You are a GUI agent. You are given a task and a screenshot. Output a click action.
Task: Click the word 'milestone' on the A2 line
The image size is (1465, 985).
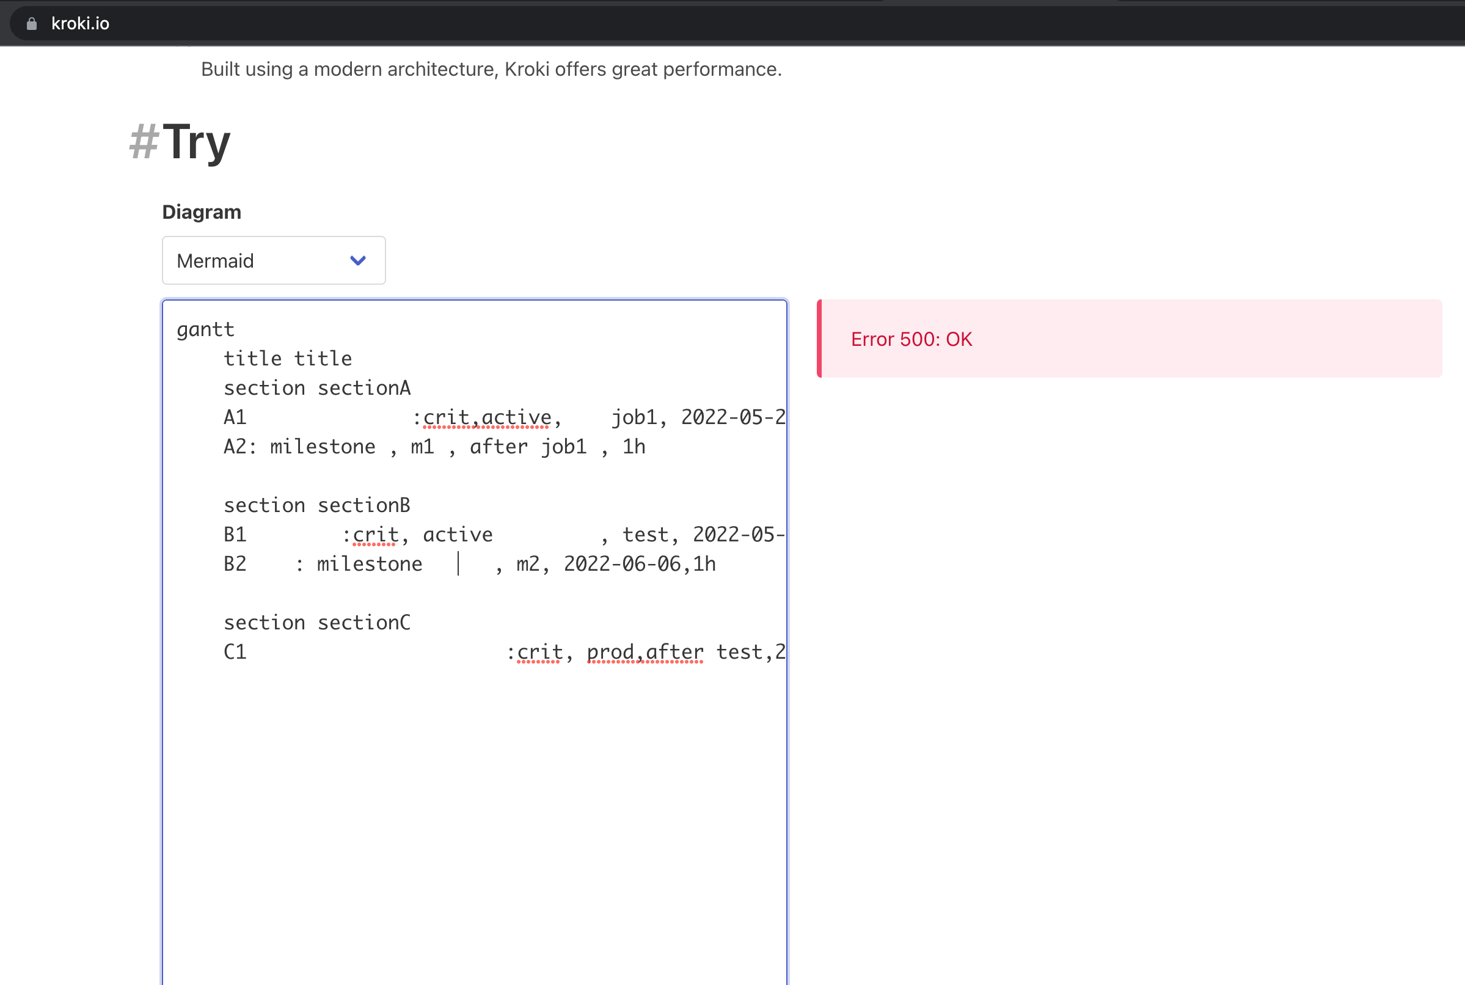click(x=321, y=446)
